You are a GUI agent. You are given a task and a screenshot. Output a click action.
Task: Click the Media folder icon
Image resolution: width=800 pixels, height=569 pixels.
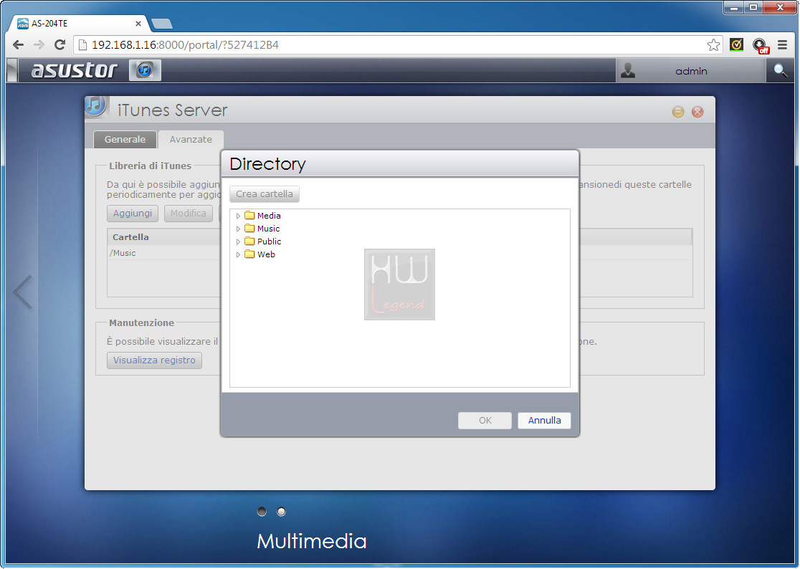pos(249,215)
